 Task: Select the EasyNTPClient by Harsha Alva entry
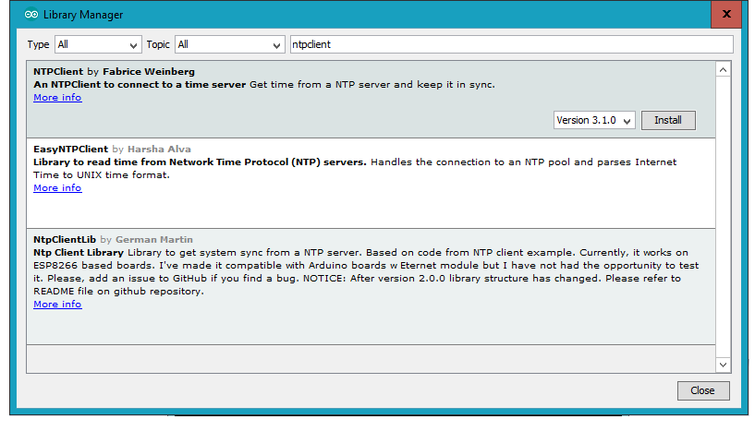click(x=371, y=184)
